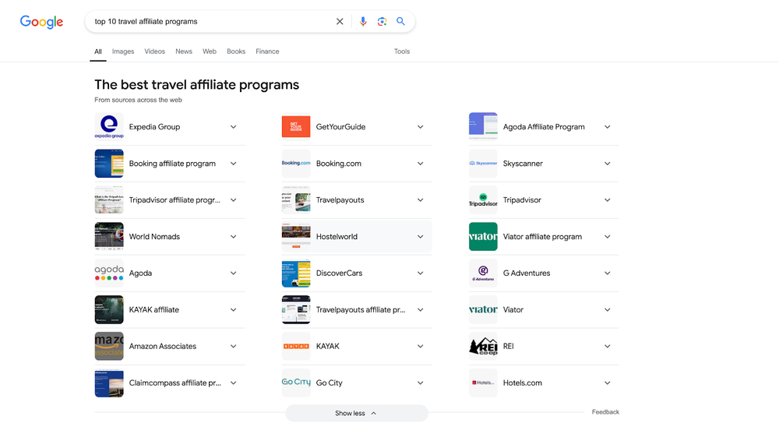This screenshot has height=427, width=779.
Task: Click the Expedia Group logo thumbnail
Action: [109, 127]
